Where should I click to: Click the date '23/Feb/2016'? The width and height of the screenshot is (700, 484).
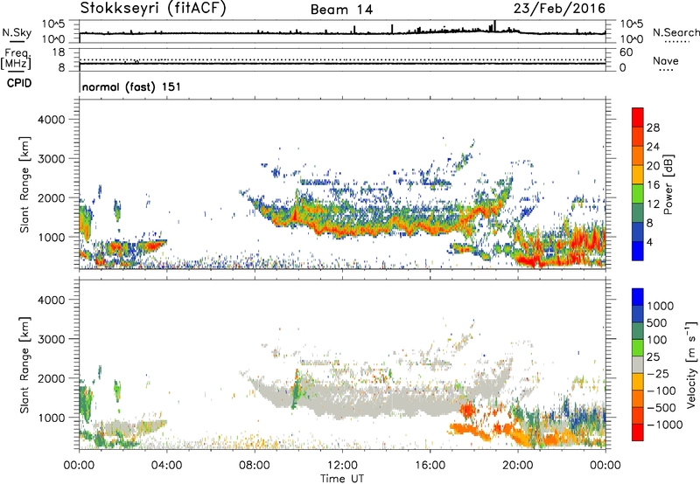coord(559,8)
